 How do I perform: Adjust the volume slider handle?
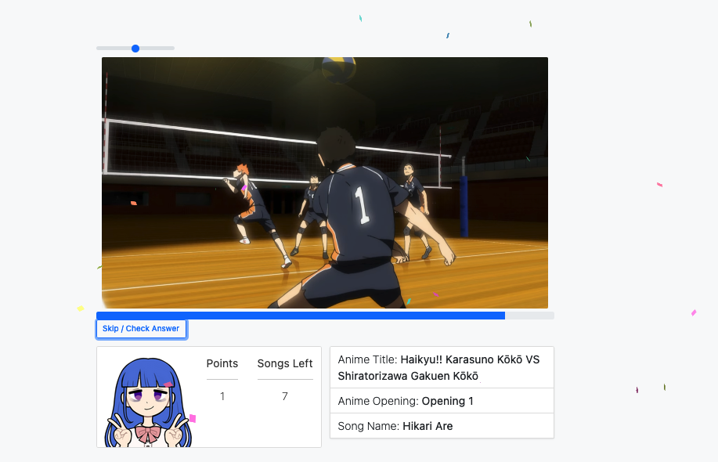[135, 48]
